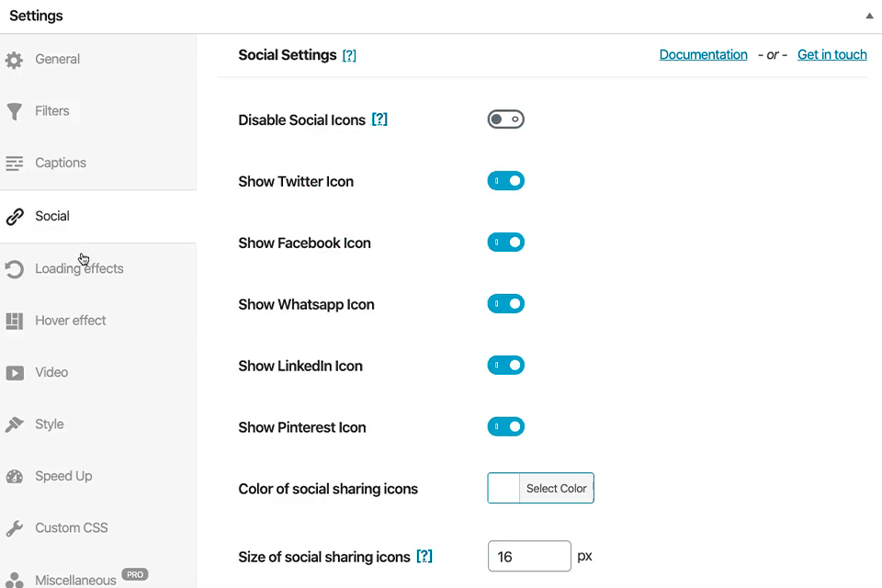Click the Get in touch link

831,54
